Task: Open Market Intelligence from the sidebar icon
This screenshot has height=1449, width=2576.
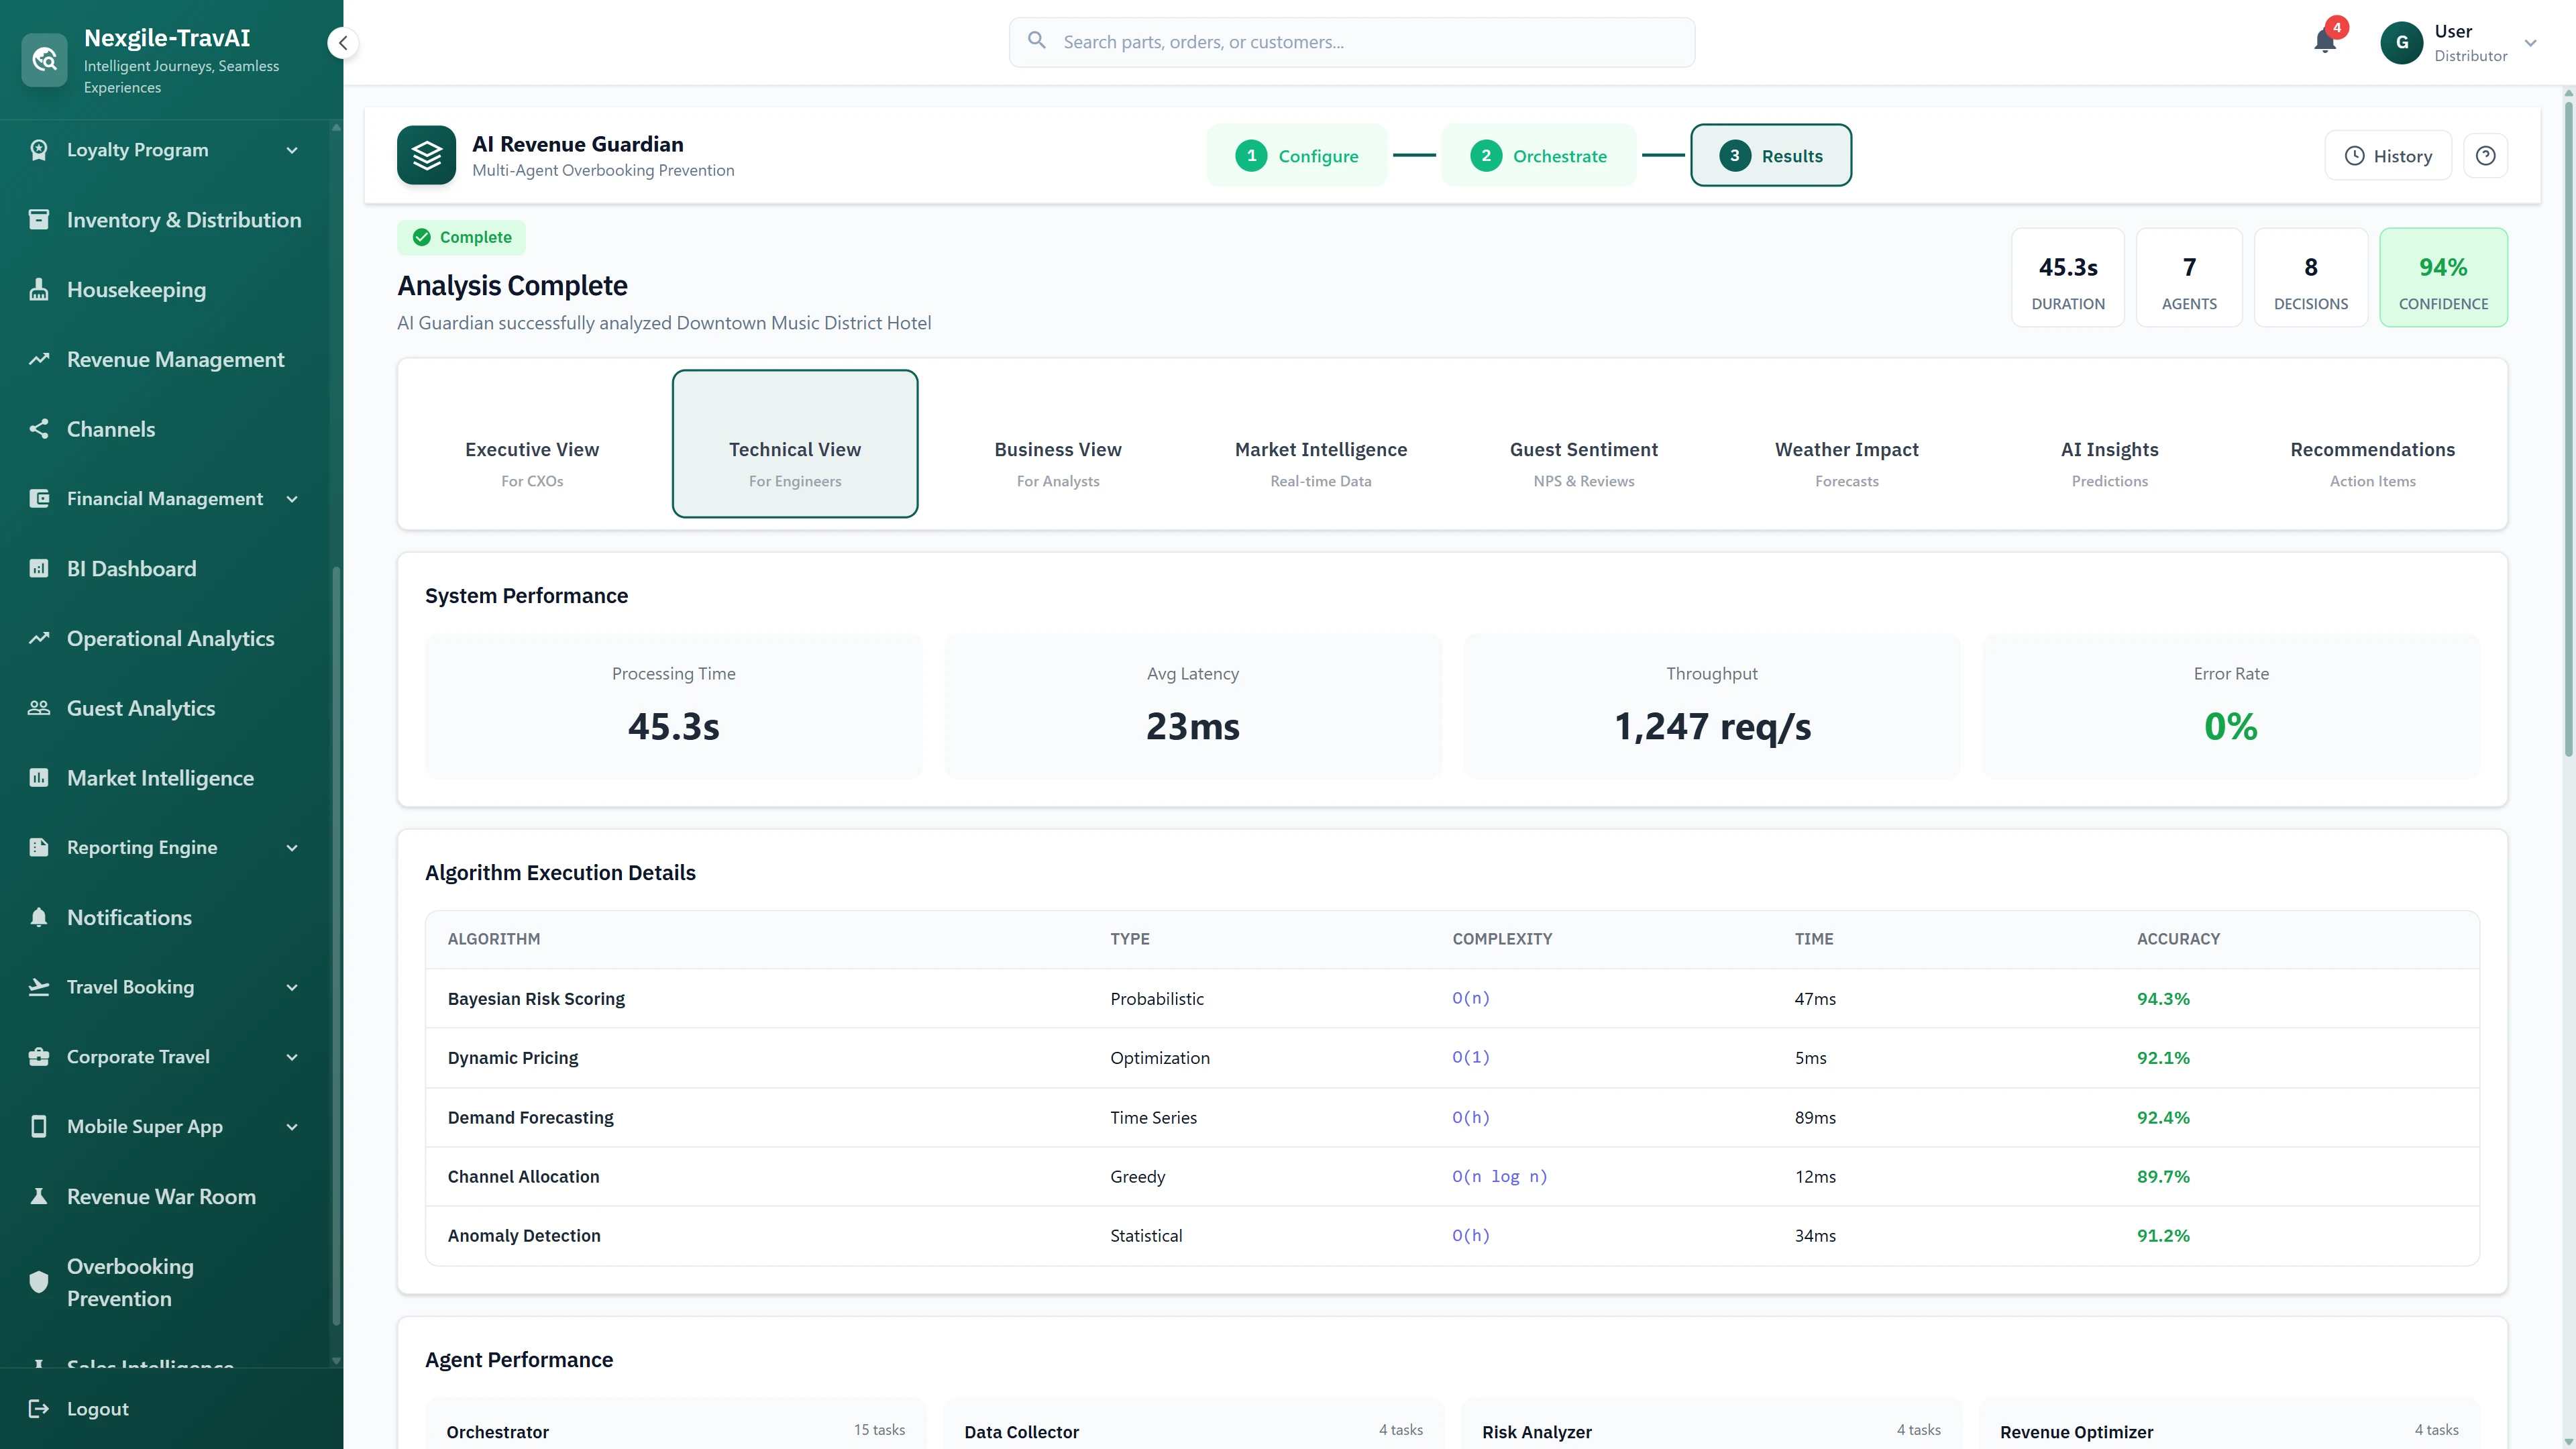Action: point(39,777)
